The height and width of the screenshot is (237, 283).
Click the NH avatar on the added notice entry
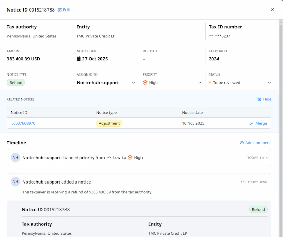pyautogui.click(x=15, y=182)
